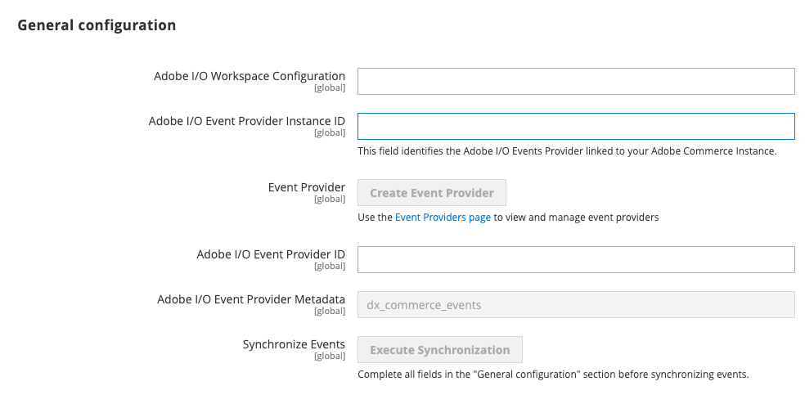Click the Adobe I/O Workspace Configuration input field
The width and height of the screenshot is (805, 395).
pos(576,82)
